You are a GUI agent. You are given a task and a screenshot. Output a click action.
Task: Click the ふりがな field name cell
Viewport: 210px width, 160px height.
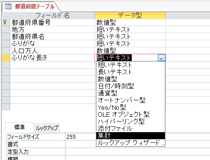(52, 43)
